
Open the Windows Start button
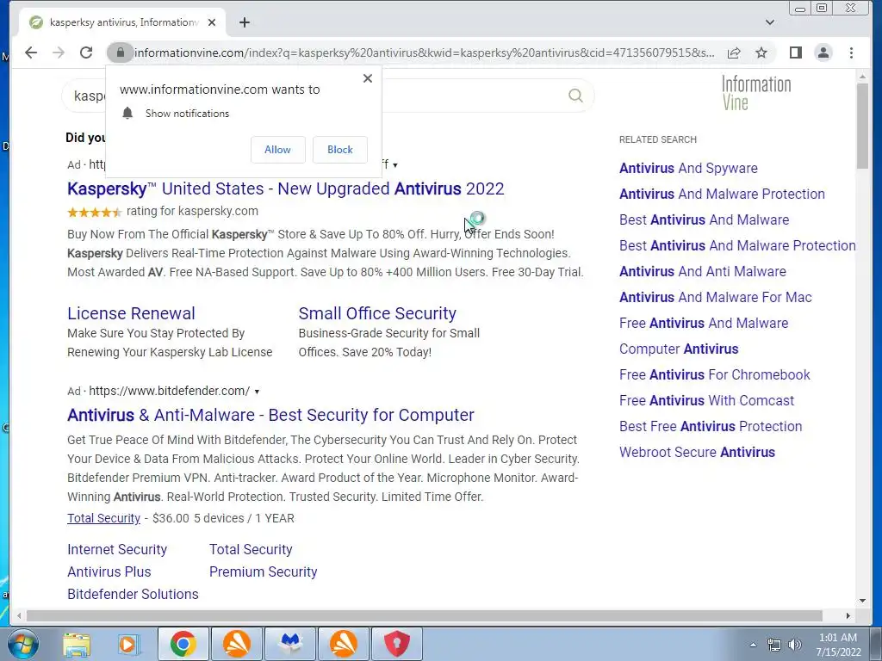tap(23, 644)
